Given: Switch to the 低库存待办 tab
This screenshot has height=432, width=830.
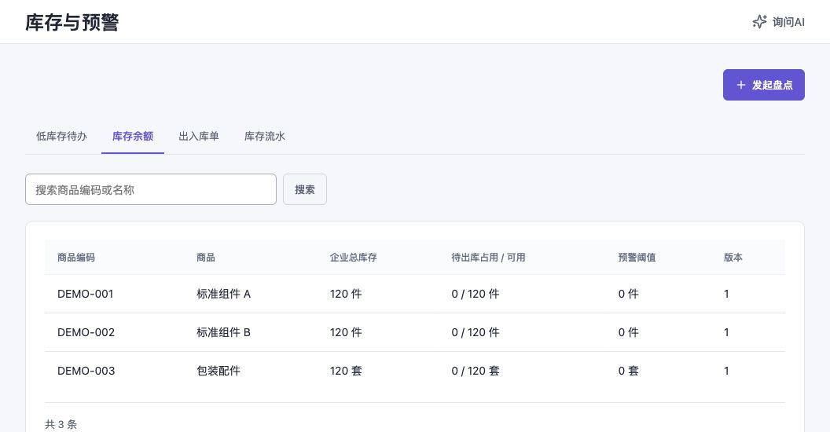Looking at the screenshot, I should click(61, 137).
